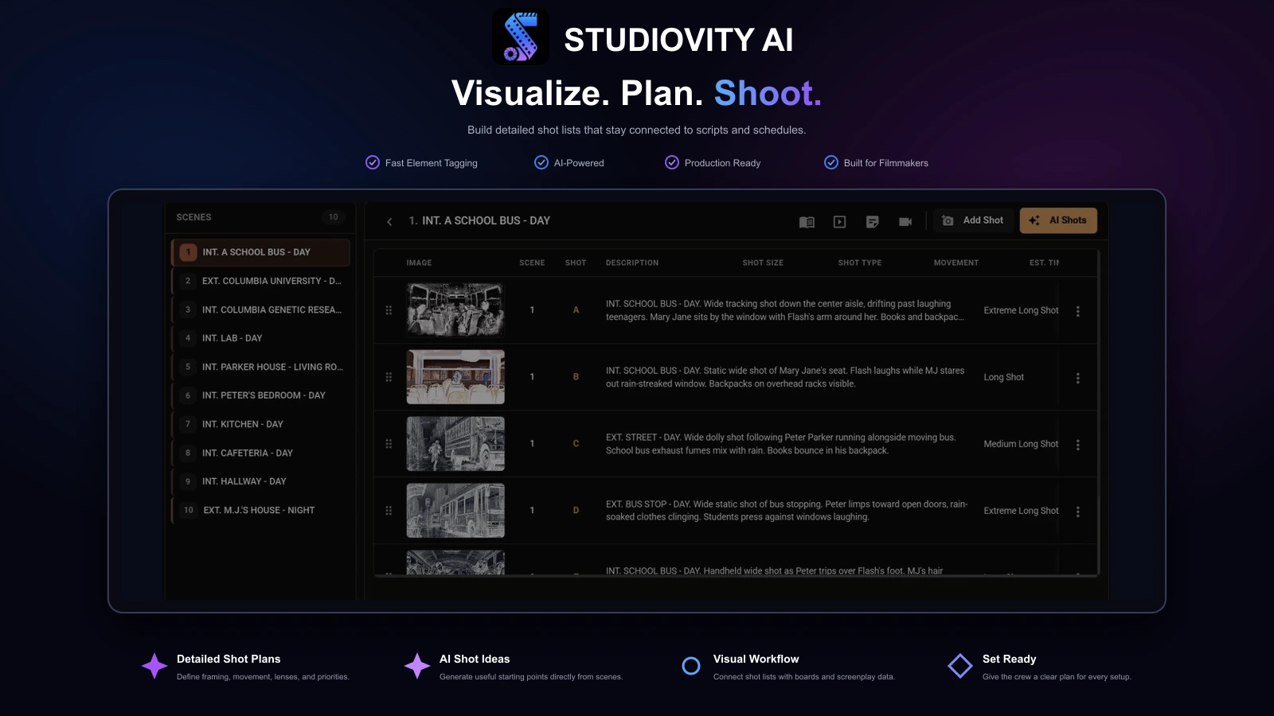Go back with the left chevron beside scene title
Image resolution: width=1274 pixels, height=716 pixels.
(x=389, y=222)
